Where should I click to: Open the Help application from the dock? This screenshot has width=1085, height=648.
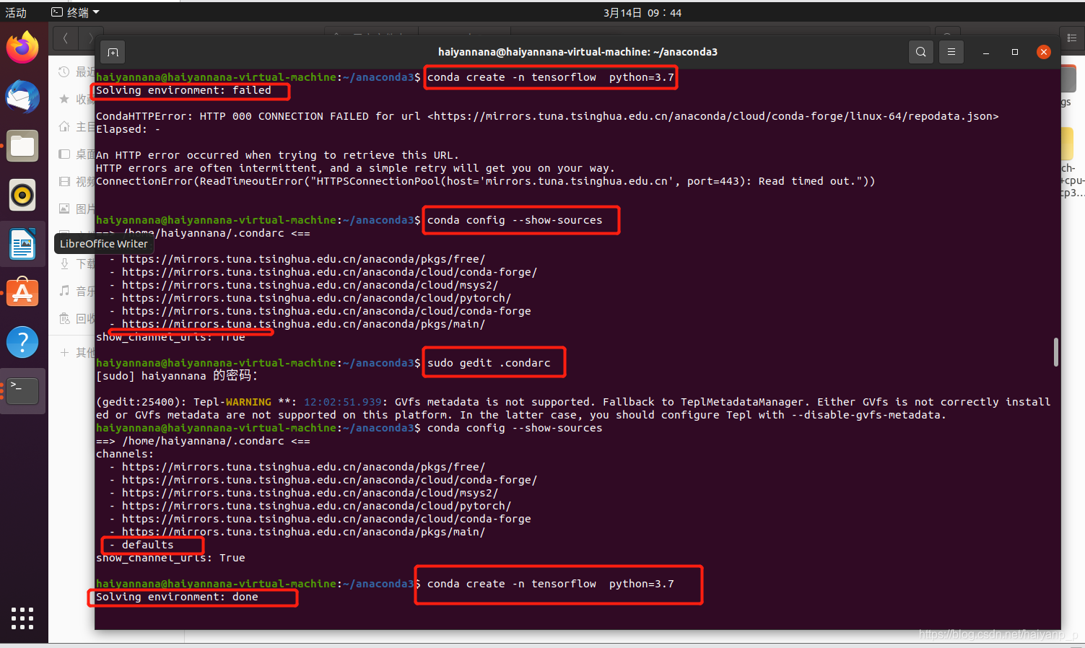(x=22, y=341)
